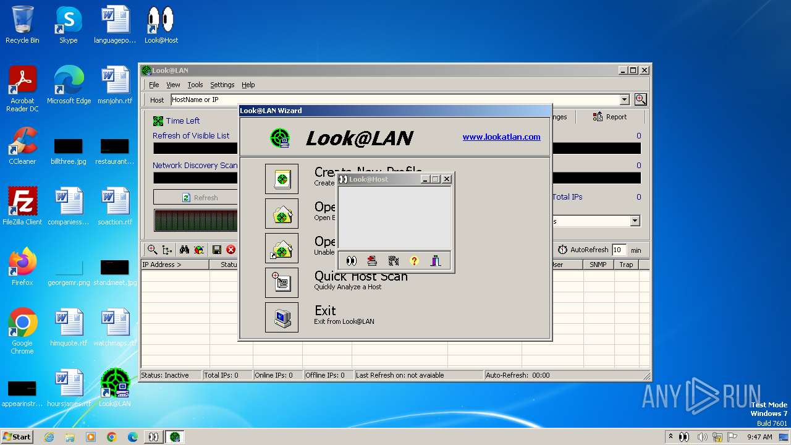791x445 pixels.
Task: Click the AutoRefresh stopwatch icon
Action: click(562, 250)
